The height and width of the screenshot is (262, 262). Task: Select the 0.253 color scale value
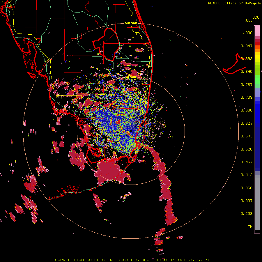(247, 214)
